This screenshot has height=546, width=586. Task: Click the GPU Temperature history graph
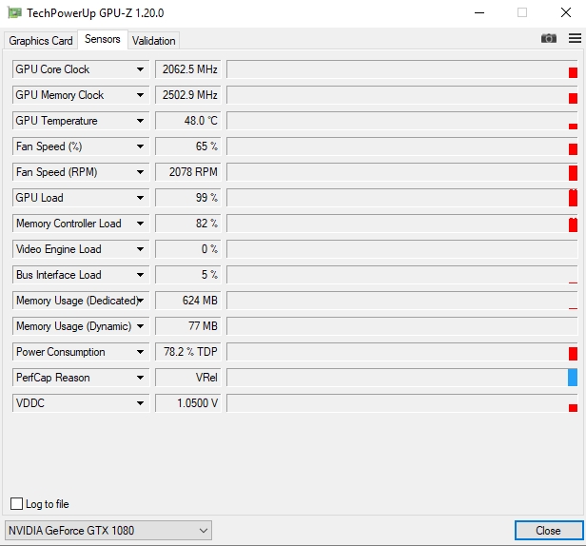pos(402,121)
